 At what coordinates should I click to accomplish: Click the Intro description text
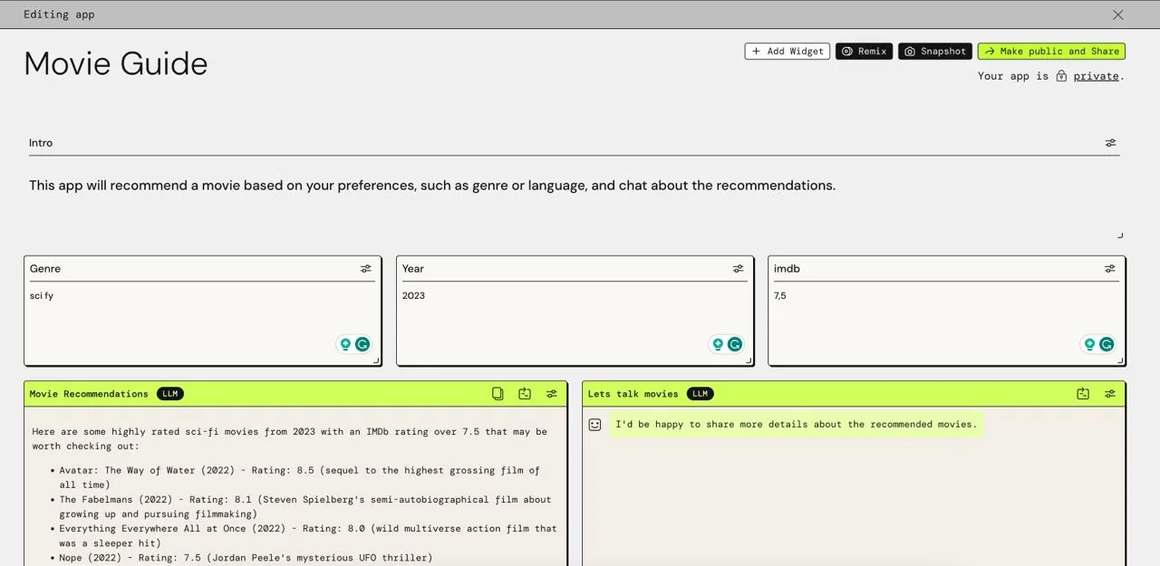coord(432,186)
